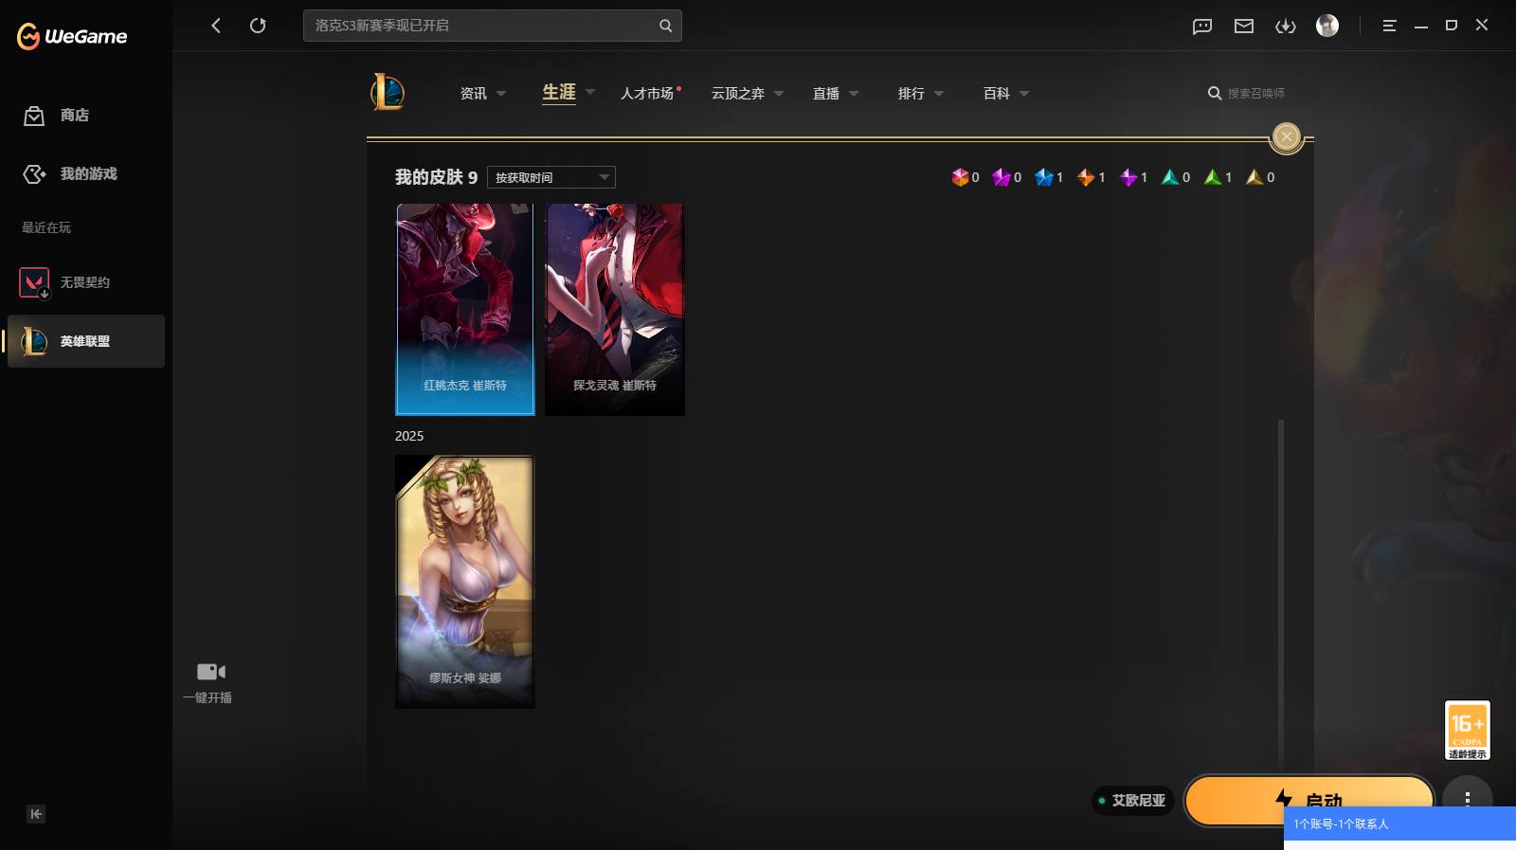Click the purple gem skin tier icon

point(1128,177)
